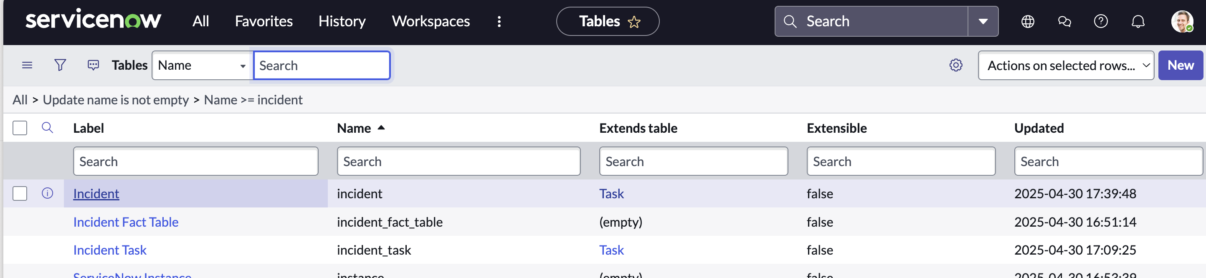Screen dimensions: 1206x278
Task: Open the Incident table link
Action: [96, 194]
